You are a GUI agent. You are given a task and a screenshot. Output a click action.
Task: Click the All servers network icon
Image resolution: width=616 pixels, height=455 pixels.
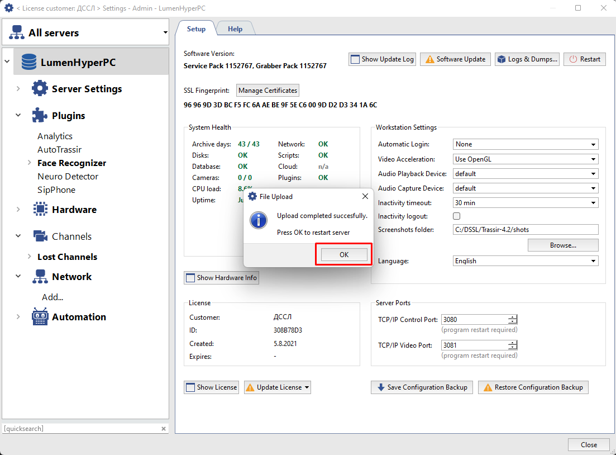pos(17,32)
